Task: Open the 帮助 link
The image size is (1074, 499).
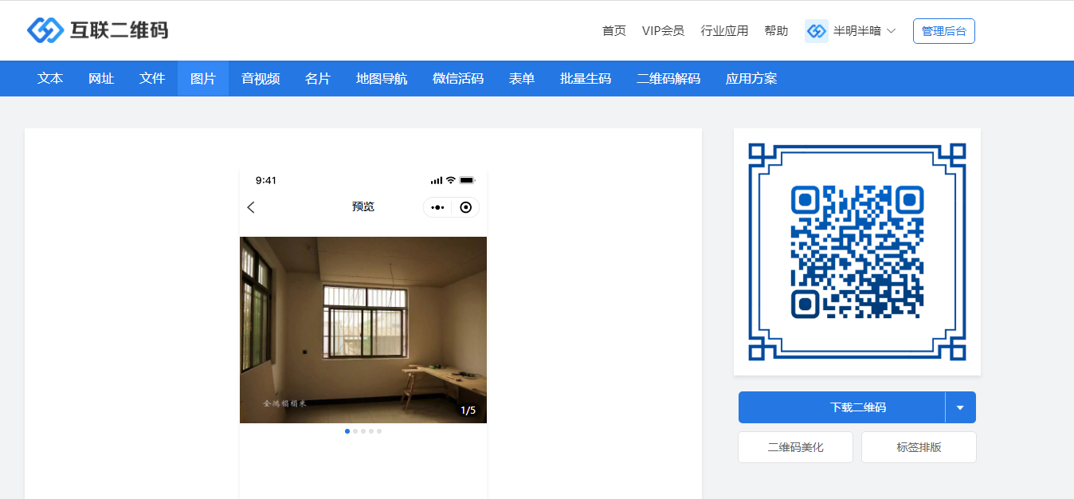Action: (x=776, y=31)
